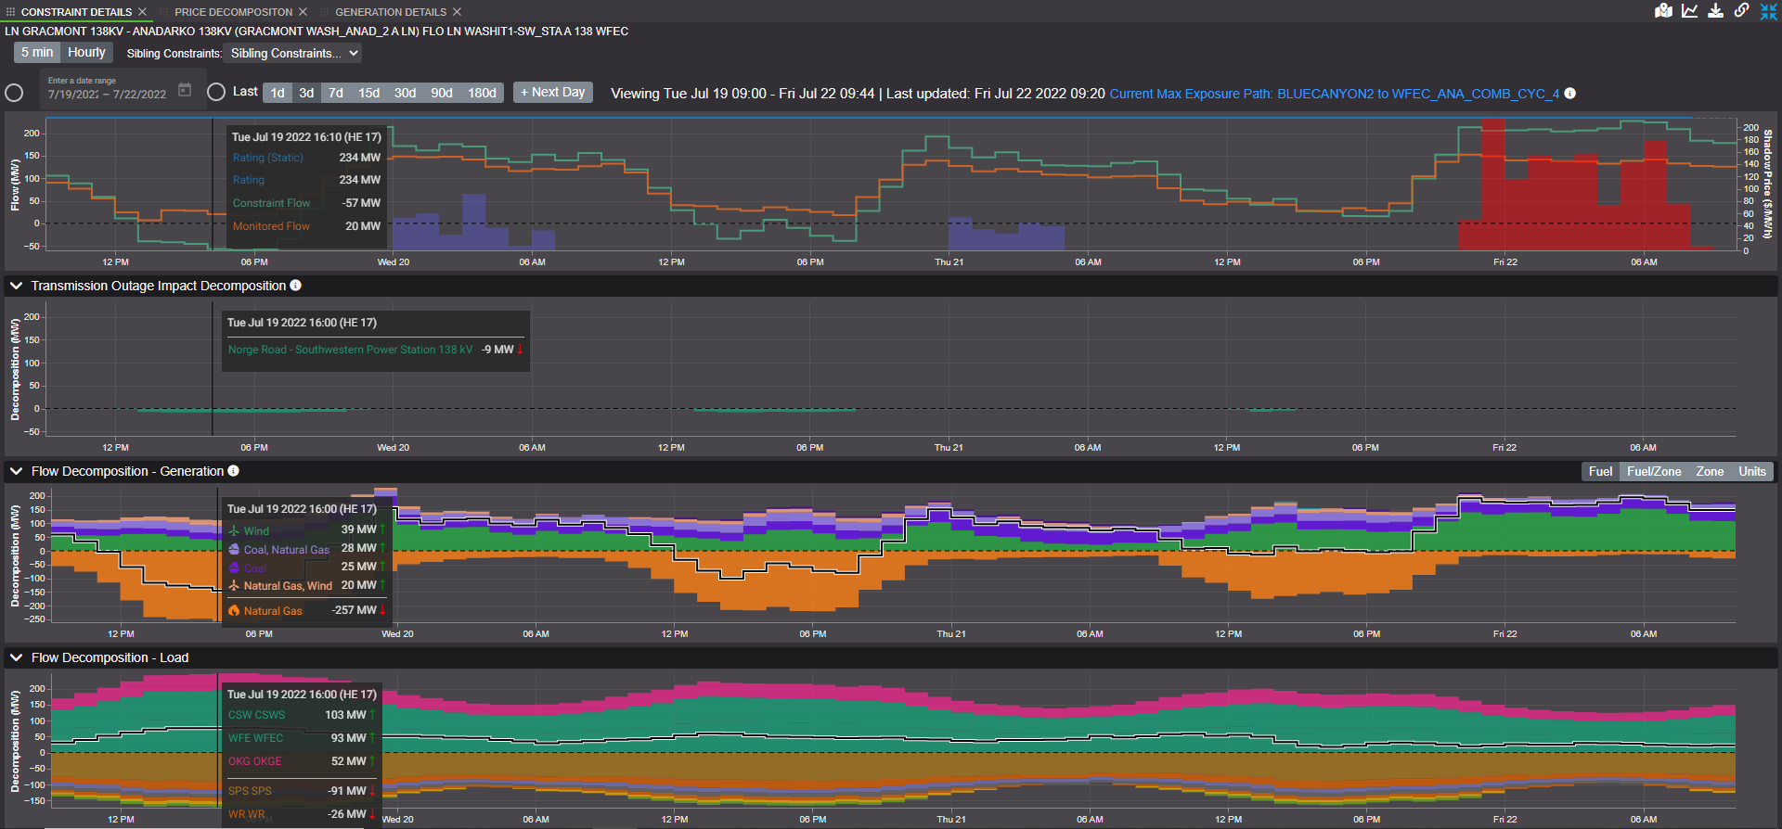Click the download data icon
Screen dimensions: 1782x829
click(1715, 11)
